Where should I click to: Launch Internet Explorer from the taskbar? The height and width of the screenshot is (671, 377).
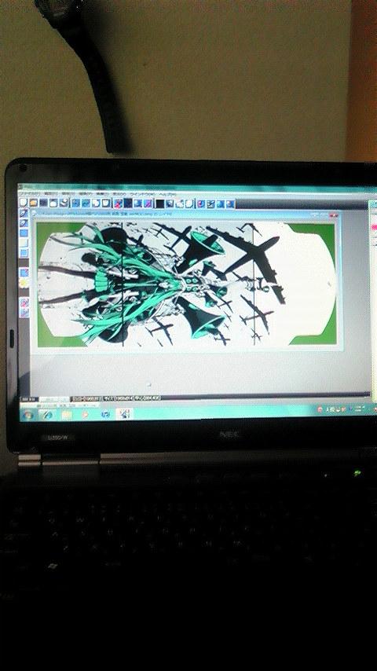pos(47,415)
